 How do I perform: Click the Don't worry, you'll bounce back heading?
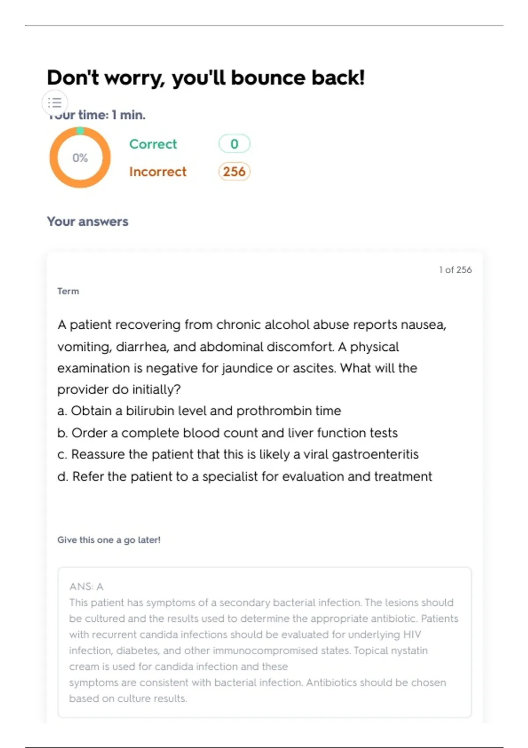206,77
